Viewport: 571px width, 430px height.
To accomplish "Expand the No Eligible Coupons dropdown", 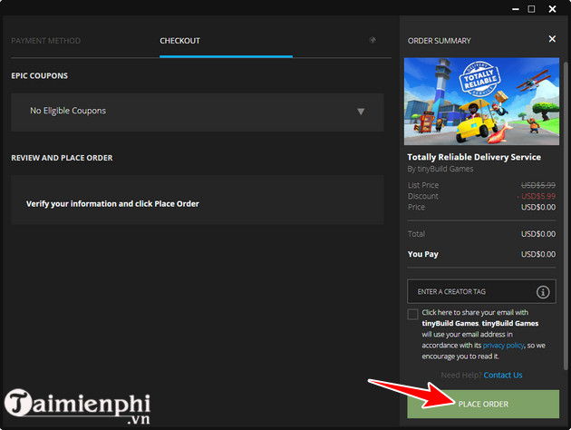I will [198, 112].
